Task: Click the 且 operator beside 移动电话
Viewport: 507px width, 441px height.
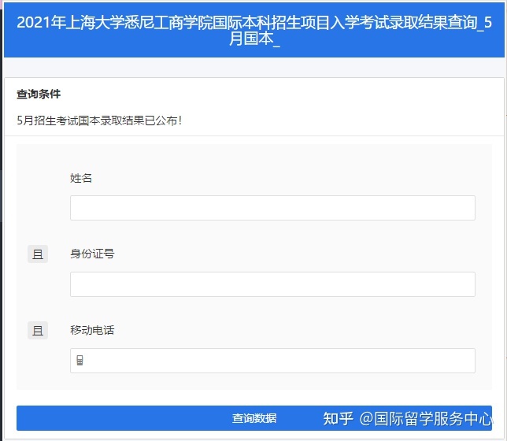Action: pyautogui.click(x=38, y=330)
